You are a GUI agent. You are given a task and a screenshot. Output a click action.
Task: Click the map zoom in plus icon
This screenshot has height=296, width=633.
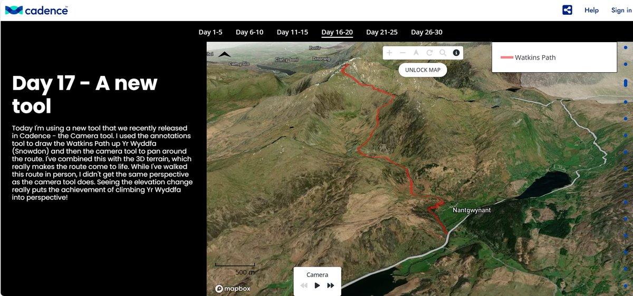point(389,53)
